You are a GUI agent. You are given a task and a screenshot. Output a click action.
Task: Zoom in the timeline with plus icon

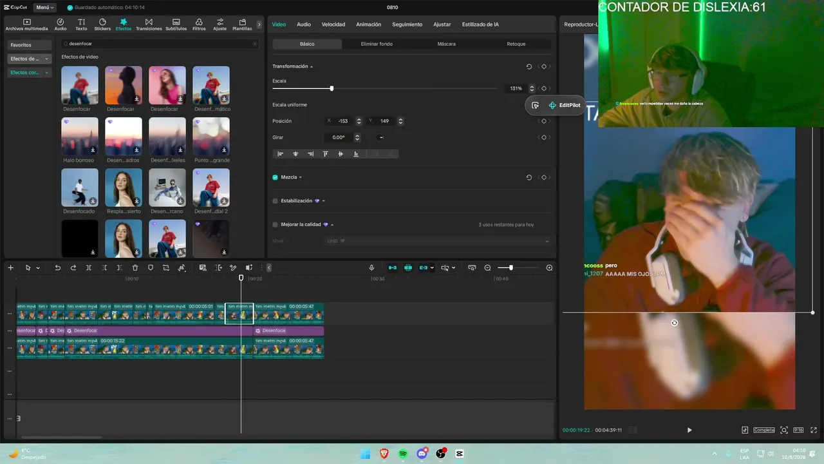point(549,267)
